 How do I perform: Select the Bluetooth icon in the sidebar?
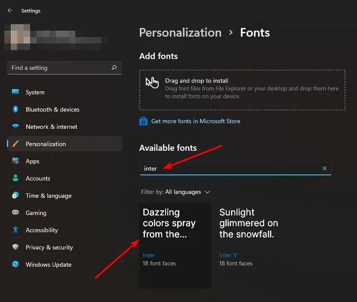[x=15, y=109]
